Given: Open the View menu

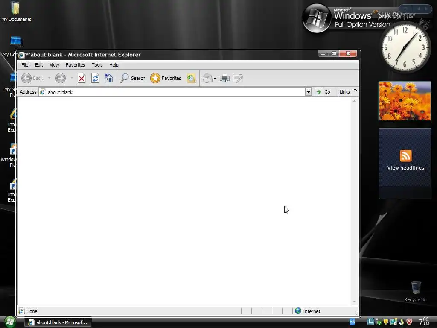Looking at the screenshot, I should (54, 65).
